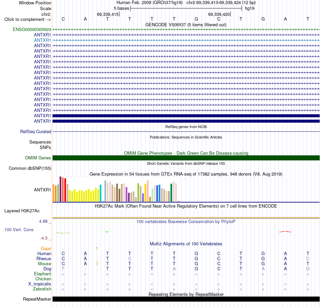
Task: Click the 100 Vert. Cons label
Action: coord(19,229)
